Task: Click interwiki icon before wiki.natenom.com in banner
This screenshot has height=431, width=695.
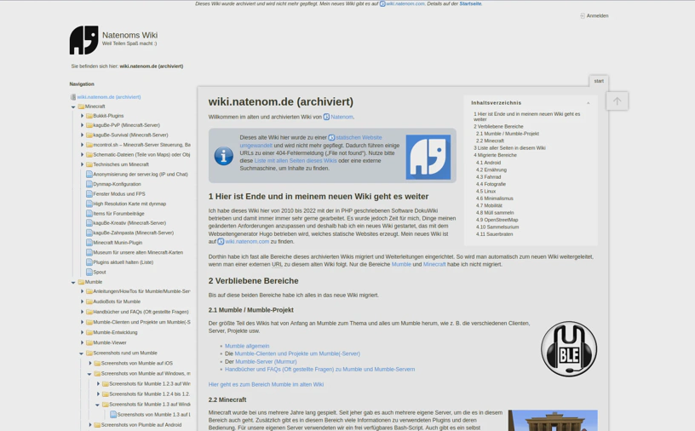Action: [382, 3]
